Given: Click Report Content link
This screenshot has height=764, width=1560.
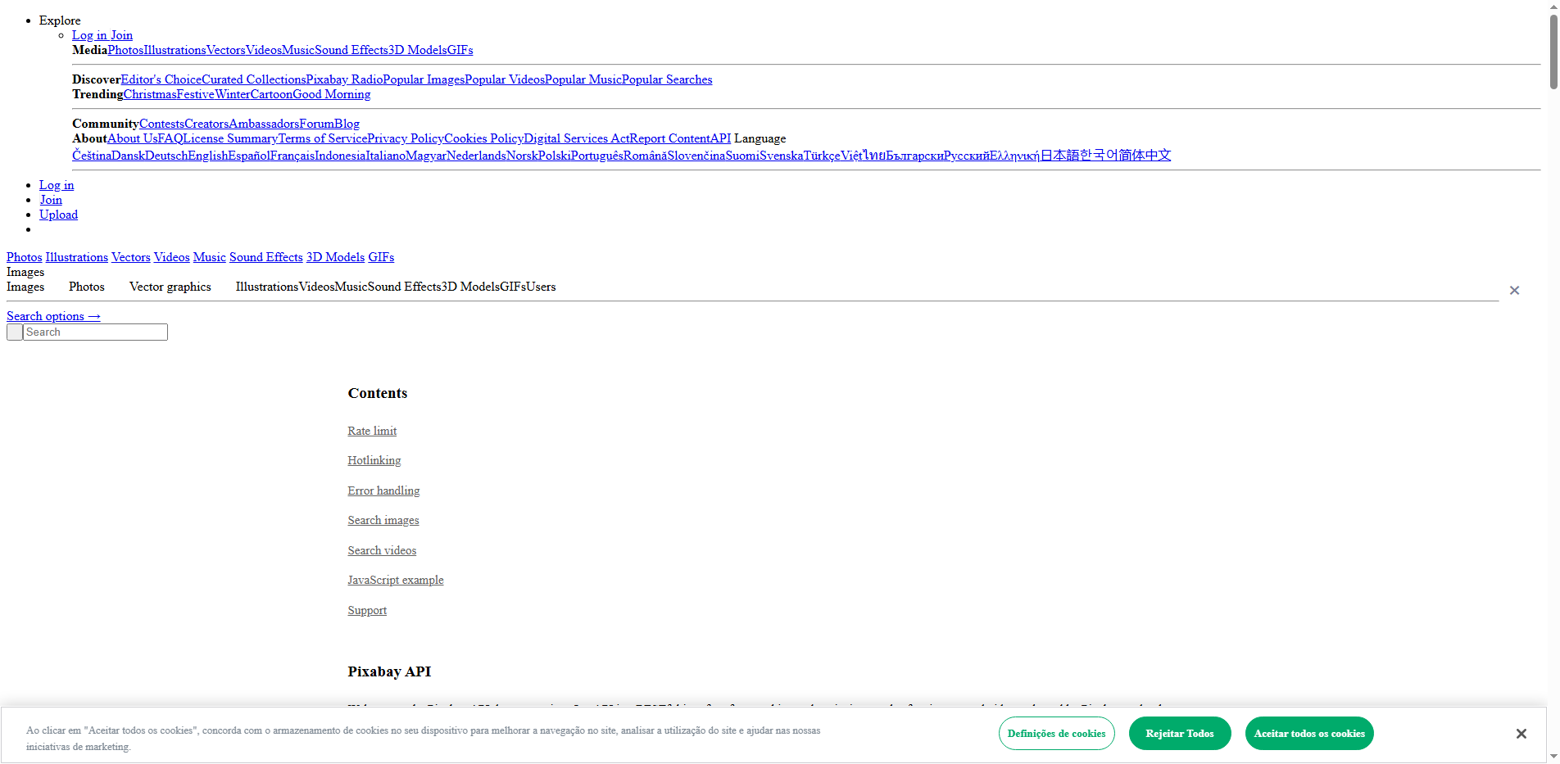Looking at the screenshot, I should (x=669, y=138).
